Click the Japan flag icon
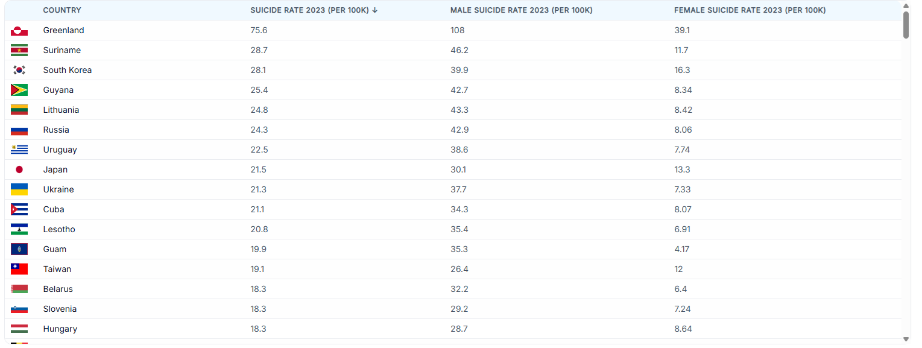Viewport: 922px width, 348px height. click(x=19, y=170)
